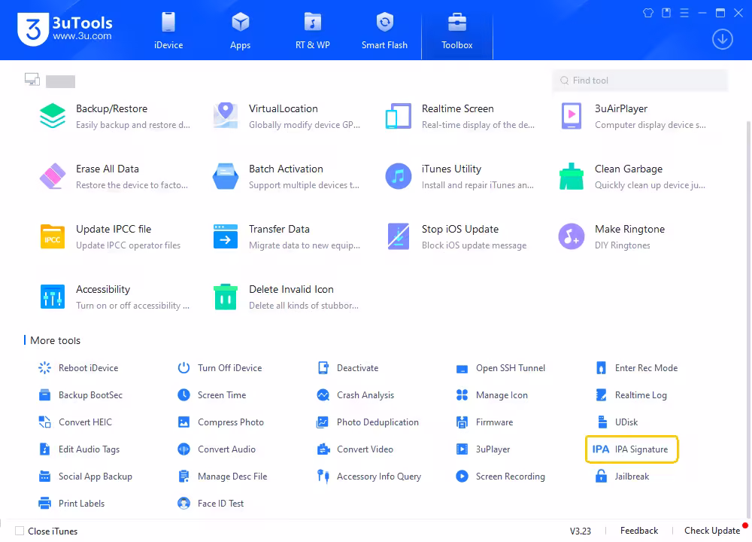
Task: Click the Manage Desc File label
Action: point(232,477)
